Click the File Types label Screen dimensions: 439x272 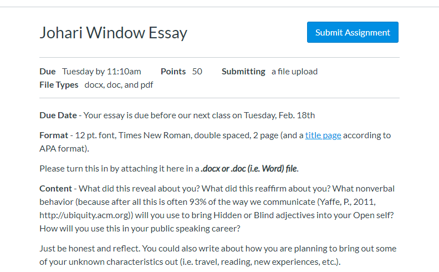(59, 85)
